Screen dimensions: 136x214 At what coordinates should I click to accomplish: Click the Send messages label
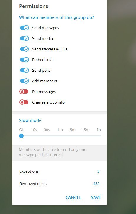point(45,28)
